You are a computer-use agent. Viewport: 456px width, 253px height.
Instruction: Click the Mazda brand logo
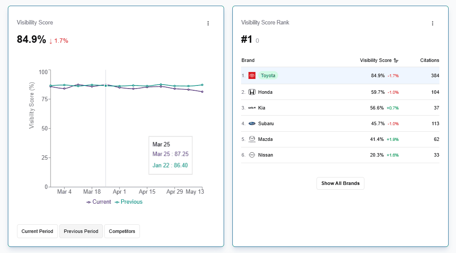pos(252,139)
